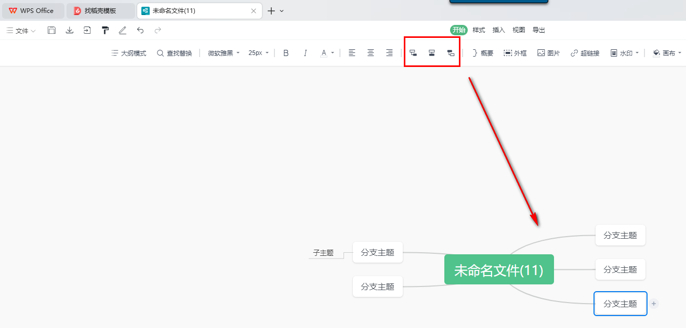Viewport: 686px width, 328px height.
Task: Select the 子主题 subtopic node
Action: [323, 253]
